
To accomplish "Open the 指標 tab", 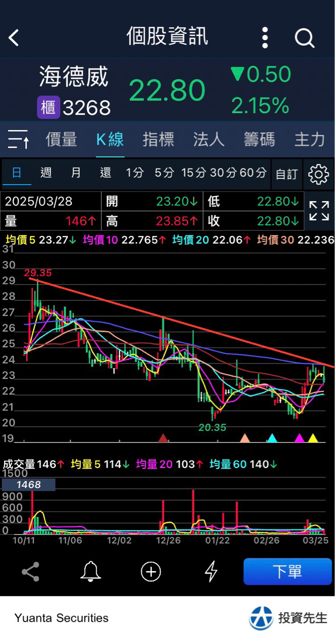I will (x=158, y=139).
